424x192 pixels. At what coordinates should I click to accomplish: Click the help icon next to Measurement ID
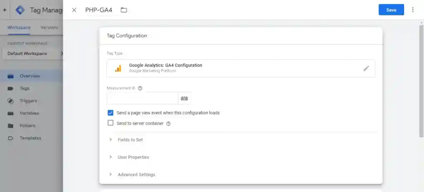point(140,88)
